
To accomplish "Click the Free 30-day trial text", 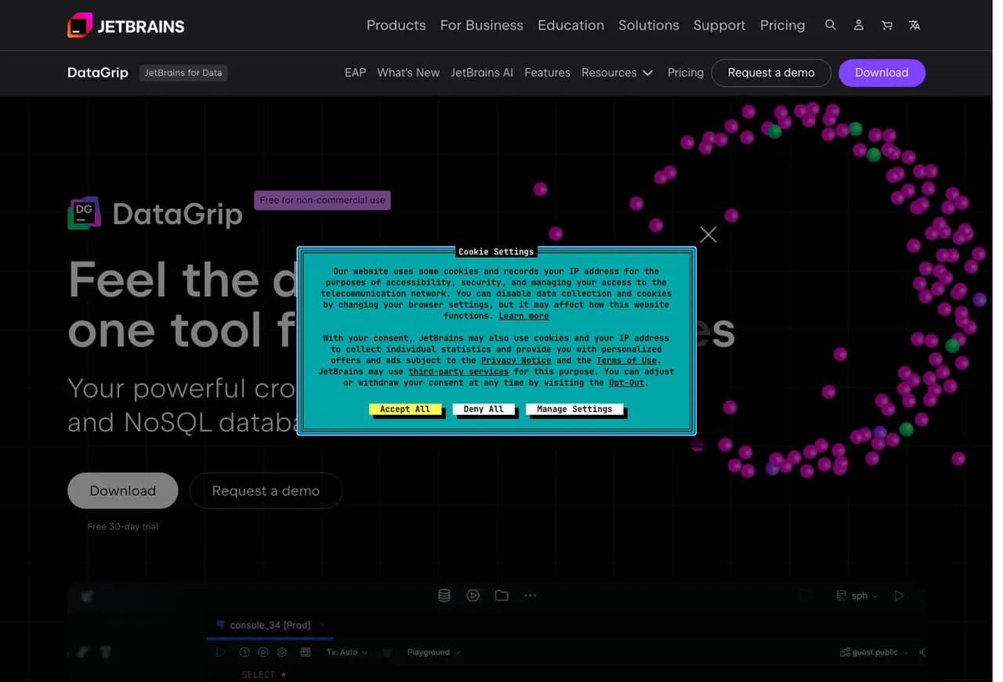I will tap(123, 526).
